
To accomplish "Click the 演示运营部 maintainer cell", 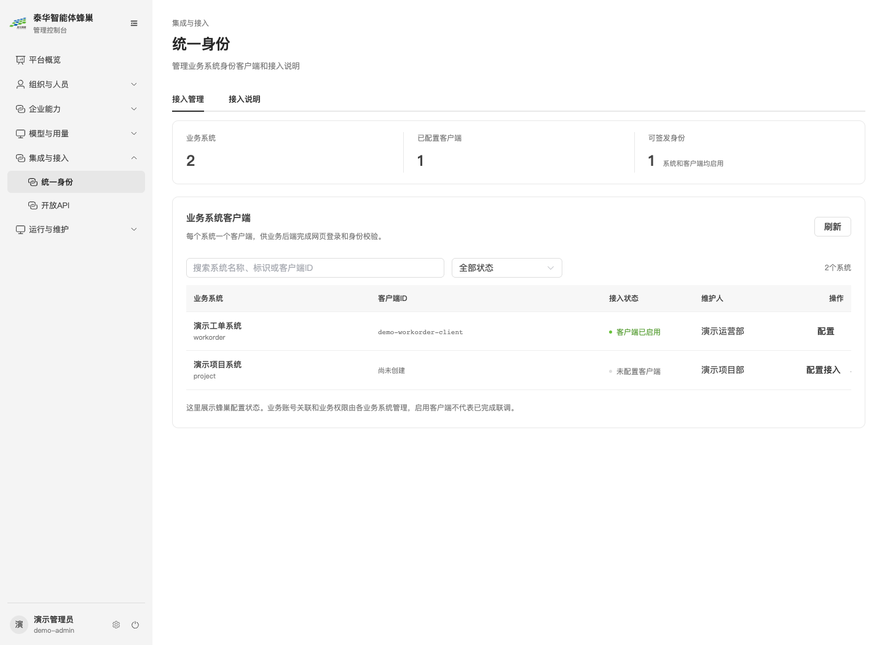I will coord(723,331).
